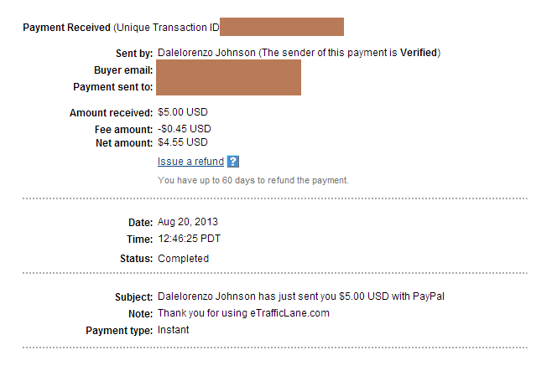Click the Buyer email label
The width and height of the screenshot is (552, 376).
tap(123, 70)
